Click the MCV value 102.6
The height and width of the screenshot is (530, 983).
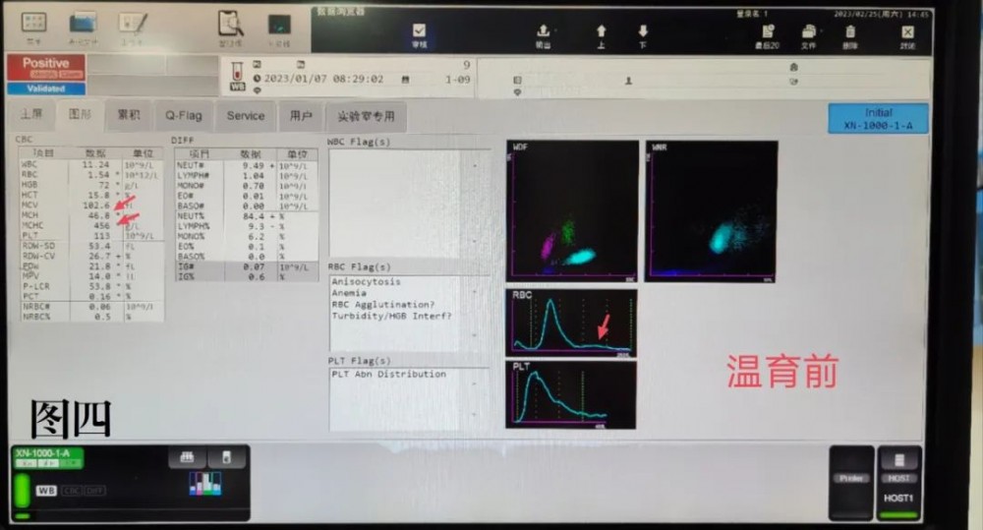(x=96, y=206)
